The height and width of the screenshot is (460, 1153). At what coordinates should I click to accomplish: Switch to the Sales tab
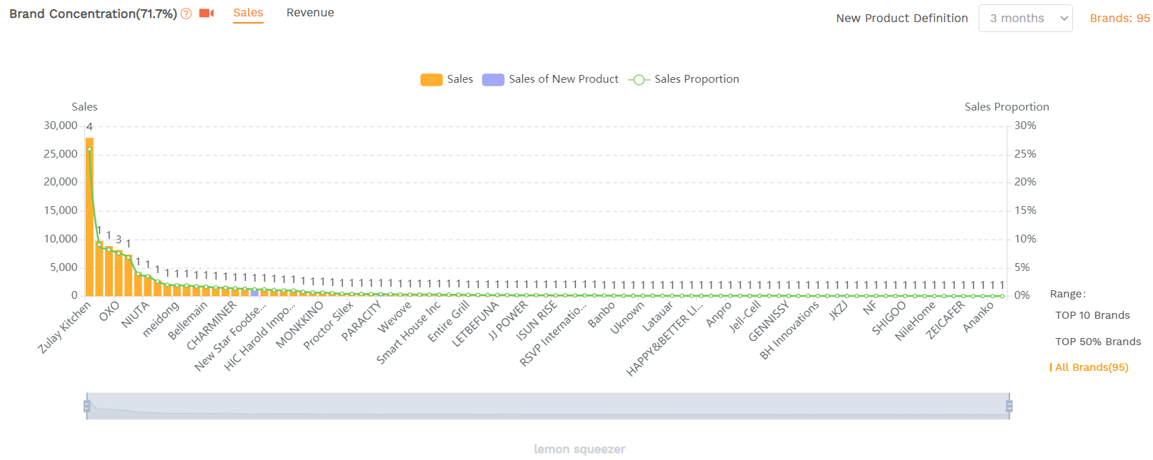click(x=248, y=13)
